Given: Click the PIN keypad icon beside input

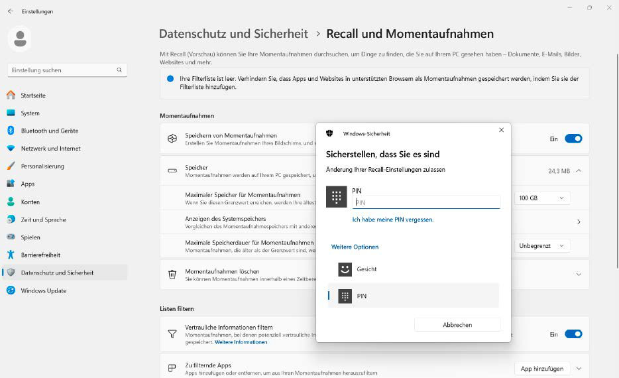Looking at the screenshot, I should (337, 197).
